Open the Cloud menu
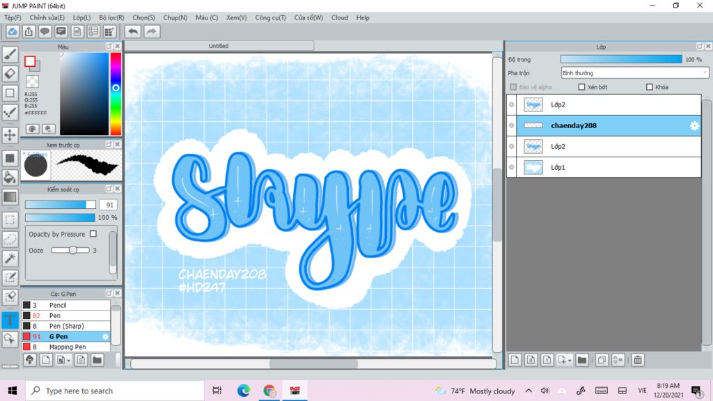Image resolution: width=713 pixels, height=401 pixels. [340, 17]
